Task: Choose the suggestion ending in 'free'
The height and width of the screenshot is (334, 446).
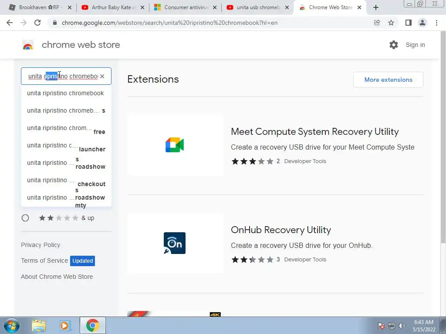Action: point(66,128)
